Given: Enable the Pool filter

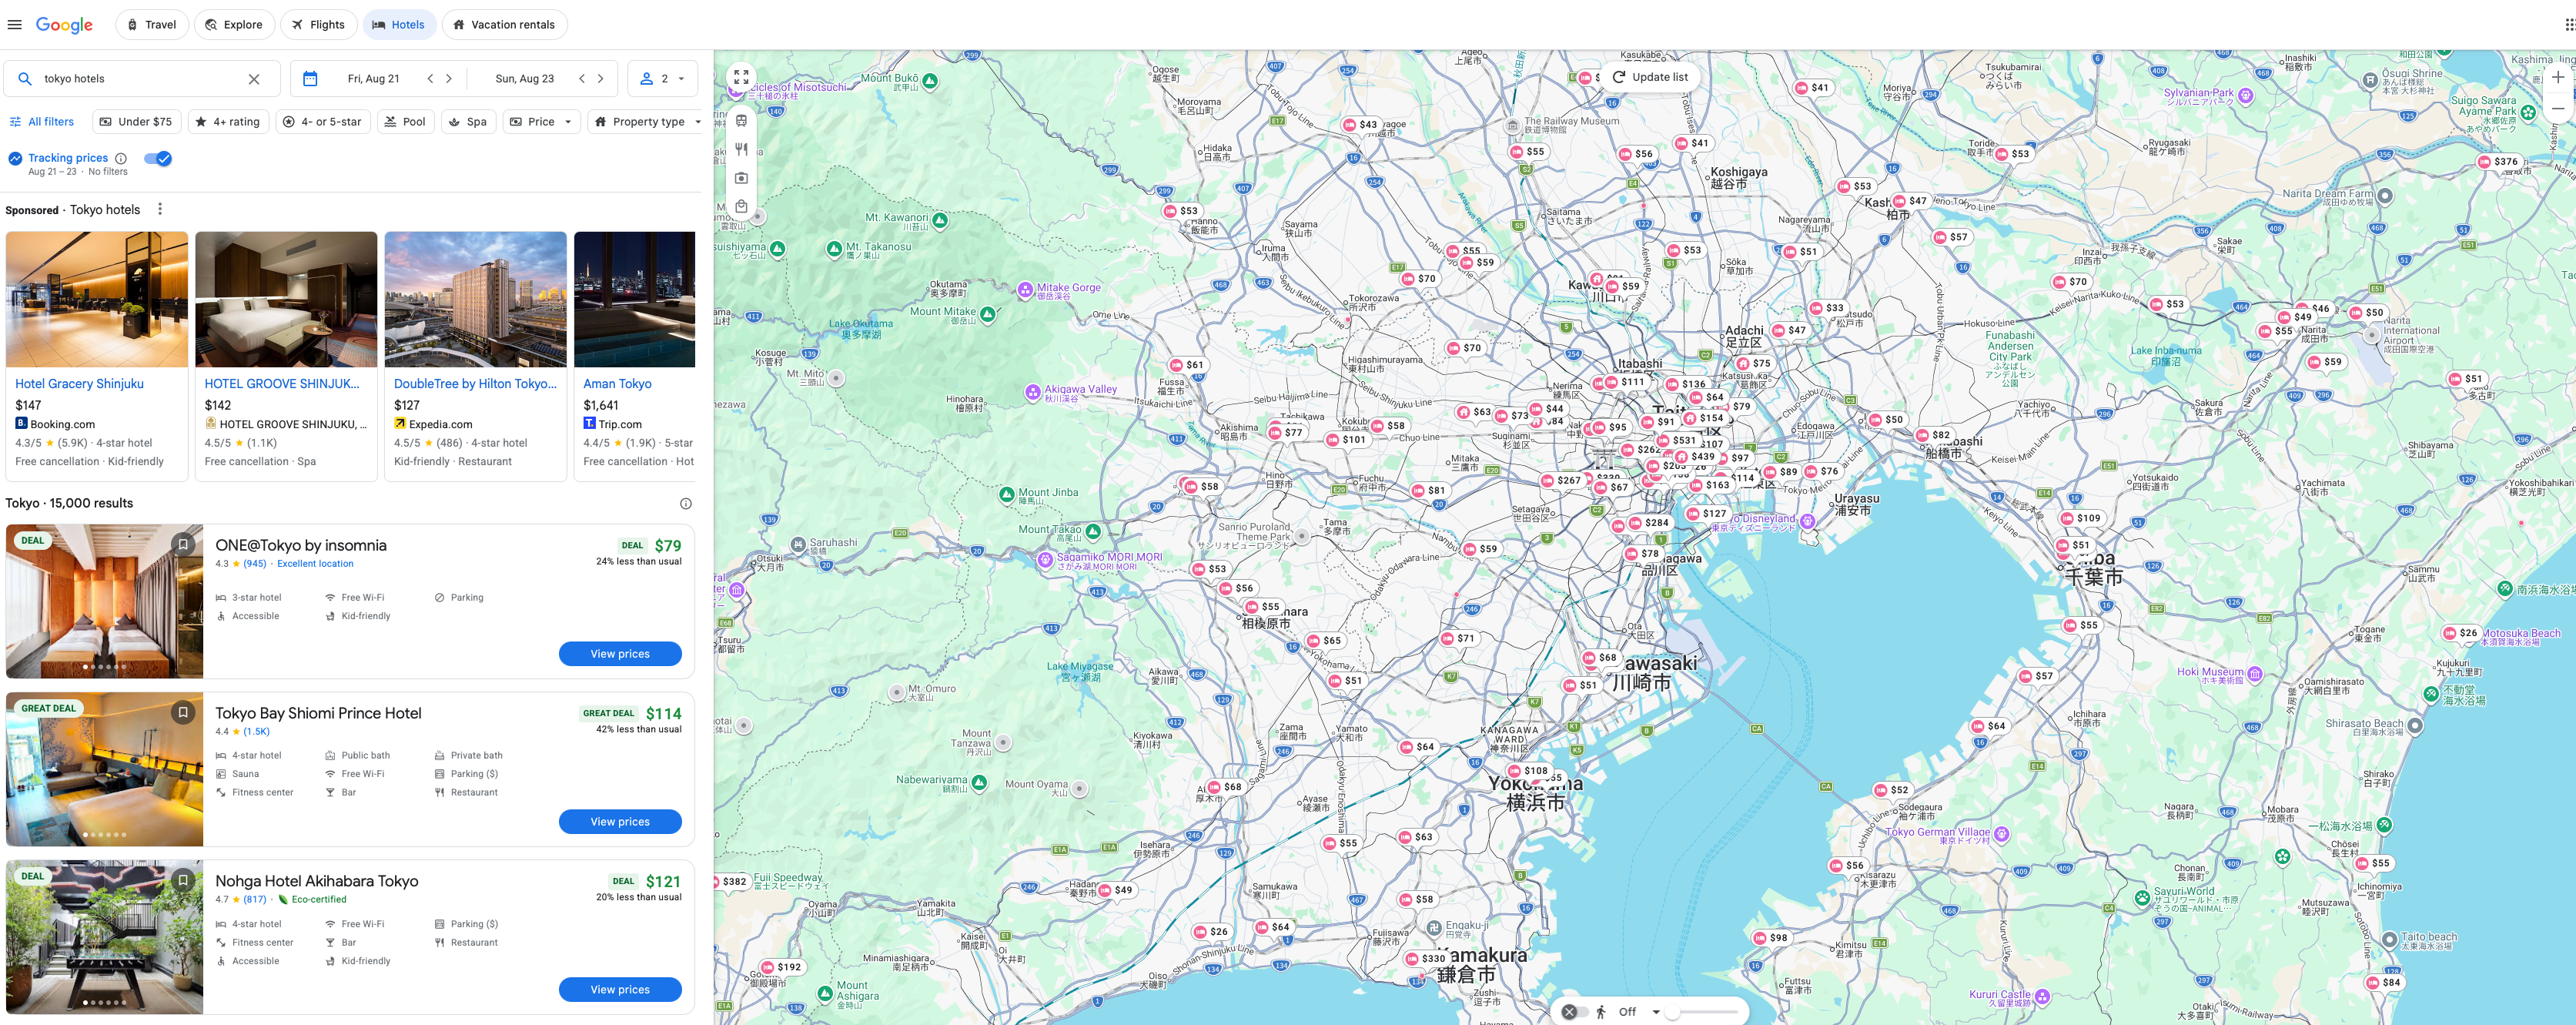Looking at the screenshot, I should 406,121.
